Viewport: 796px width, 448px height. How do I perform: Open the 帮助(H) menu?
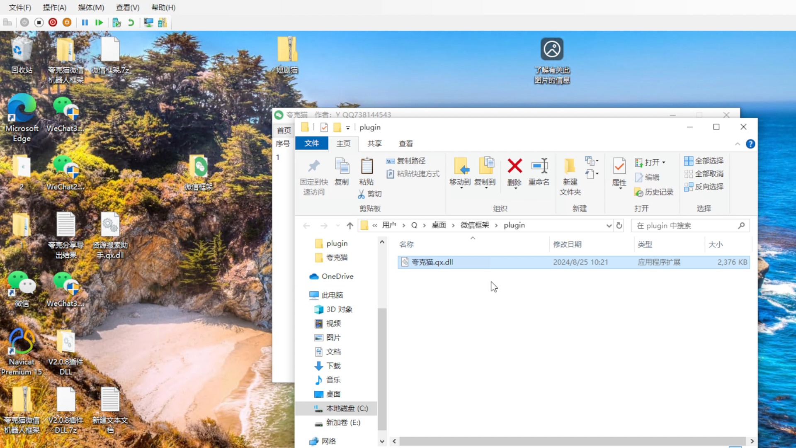163,7
